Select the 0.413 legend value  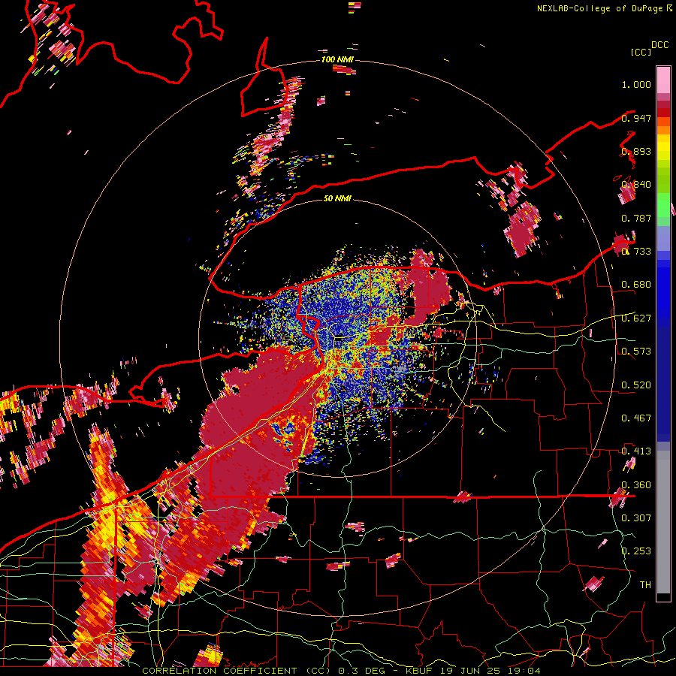pos(636,451)
